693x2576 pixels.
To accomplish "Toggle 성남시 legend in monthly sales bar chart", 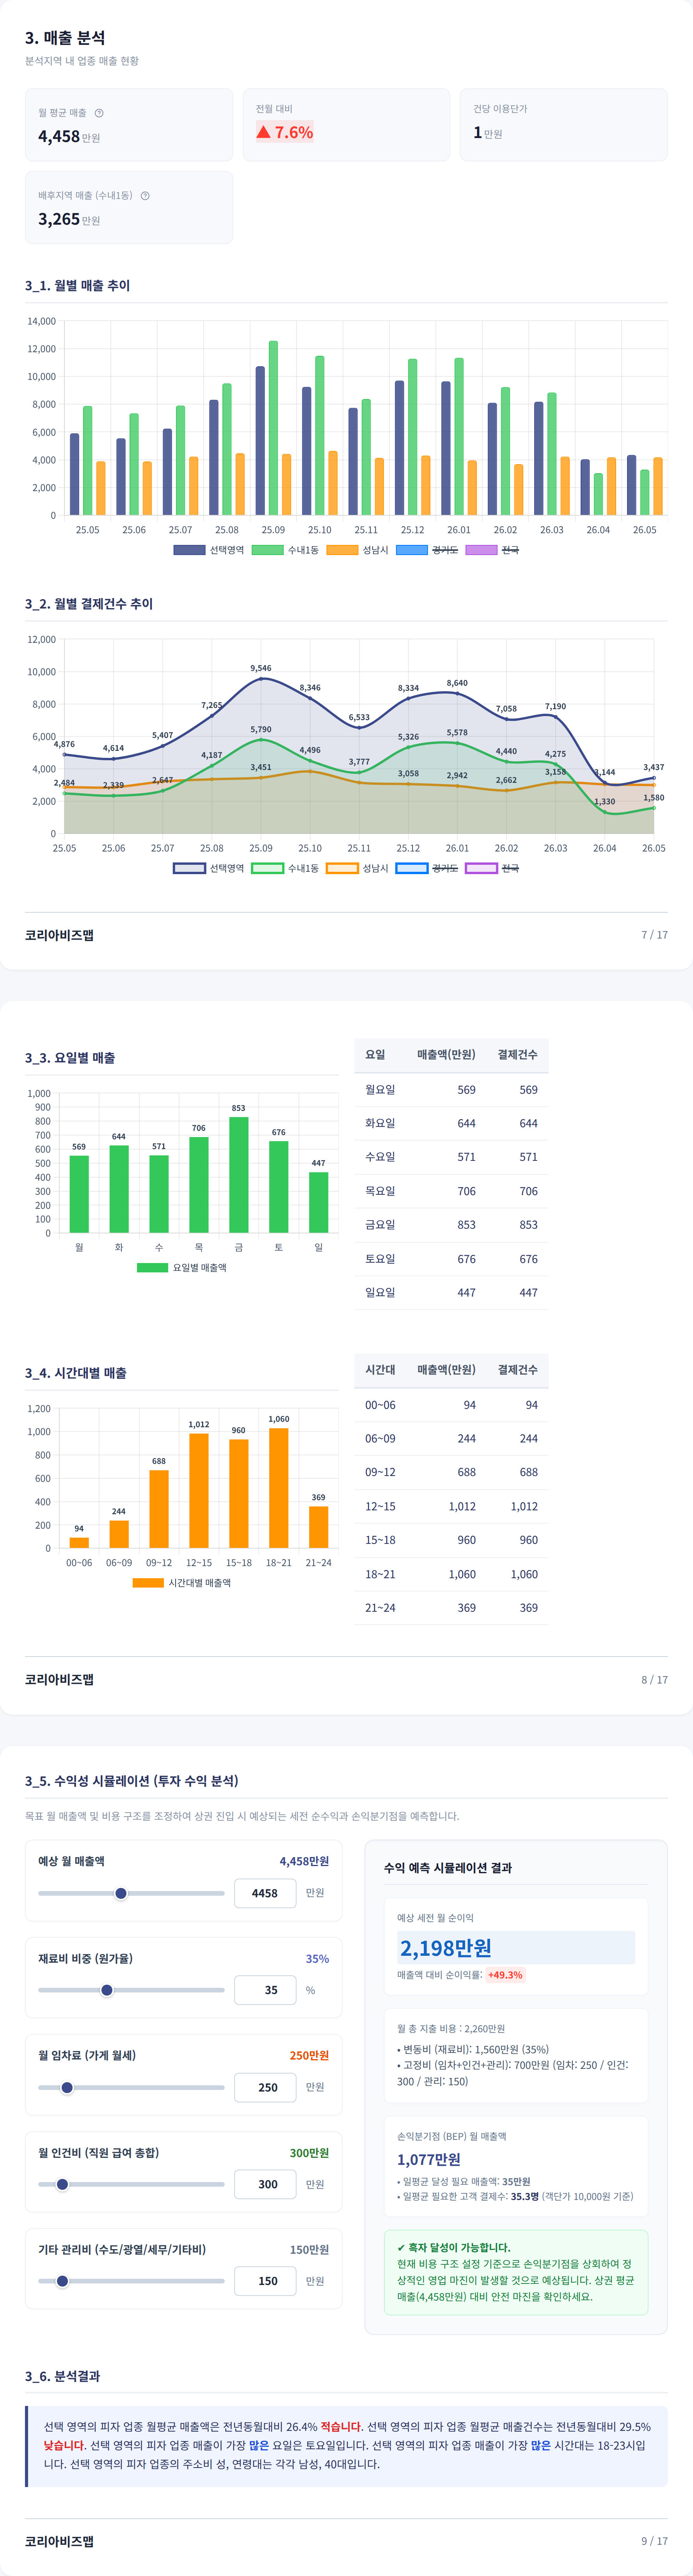I will click(x=358, y=550).
